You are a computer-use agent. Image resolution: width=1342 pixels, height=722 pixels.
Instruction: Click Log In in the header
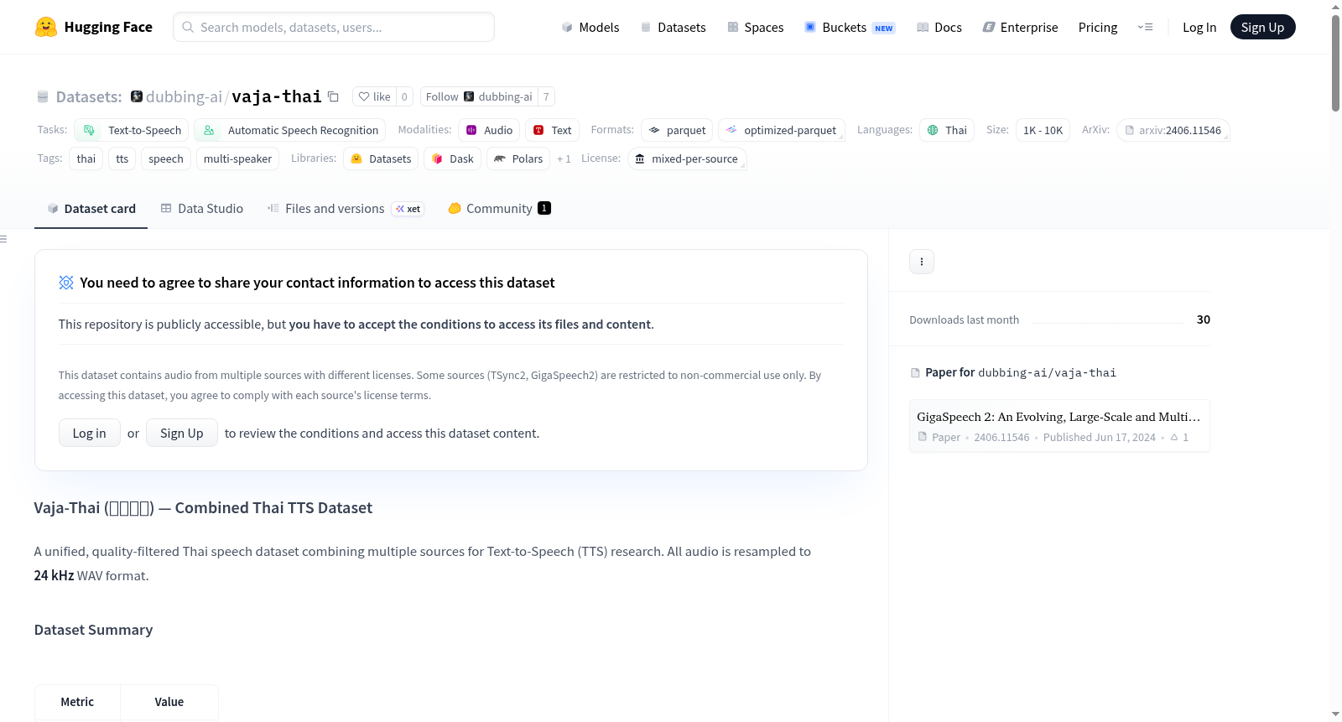pos(1199,28)
